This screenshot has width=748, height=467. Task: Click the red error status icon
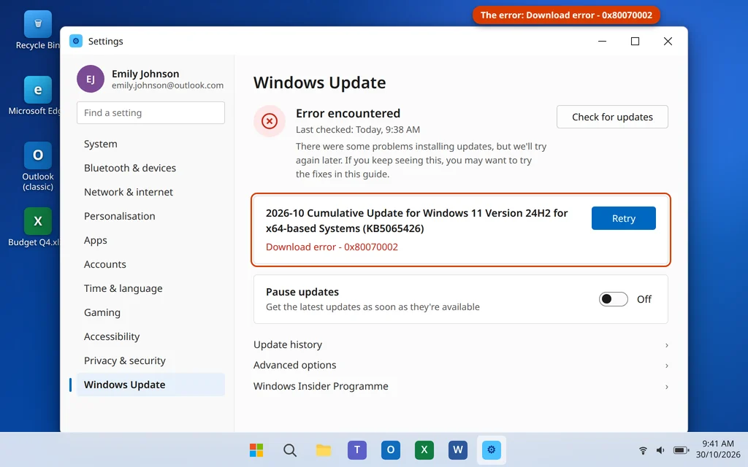point(270,121)
